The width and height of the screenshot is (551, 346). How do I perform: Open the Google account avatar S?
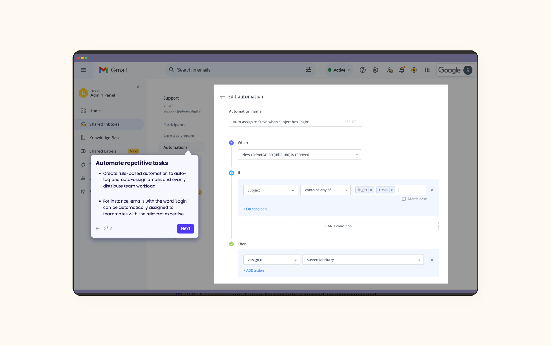(468, 70)
